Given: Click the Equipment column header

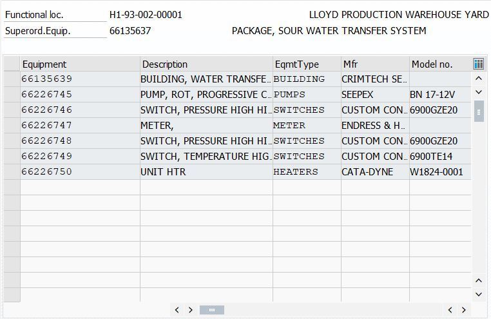Looking at the screenshot, I should 80,64.
